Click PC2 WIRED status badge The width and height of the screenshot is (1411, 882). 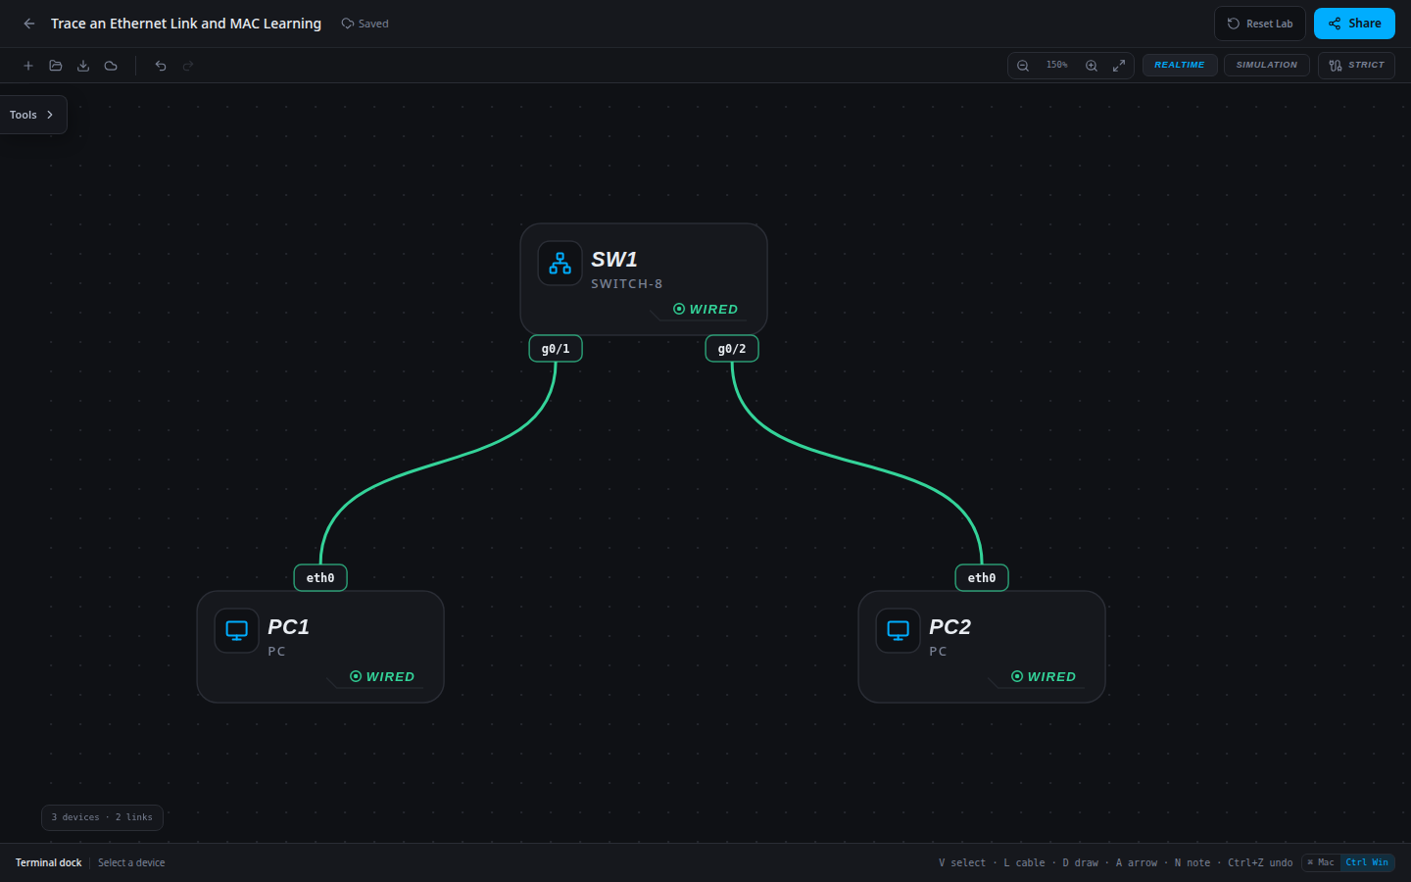click(1044, 677)
